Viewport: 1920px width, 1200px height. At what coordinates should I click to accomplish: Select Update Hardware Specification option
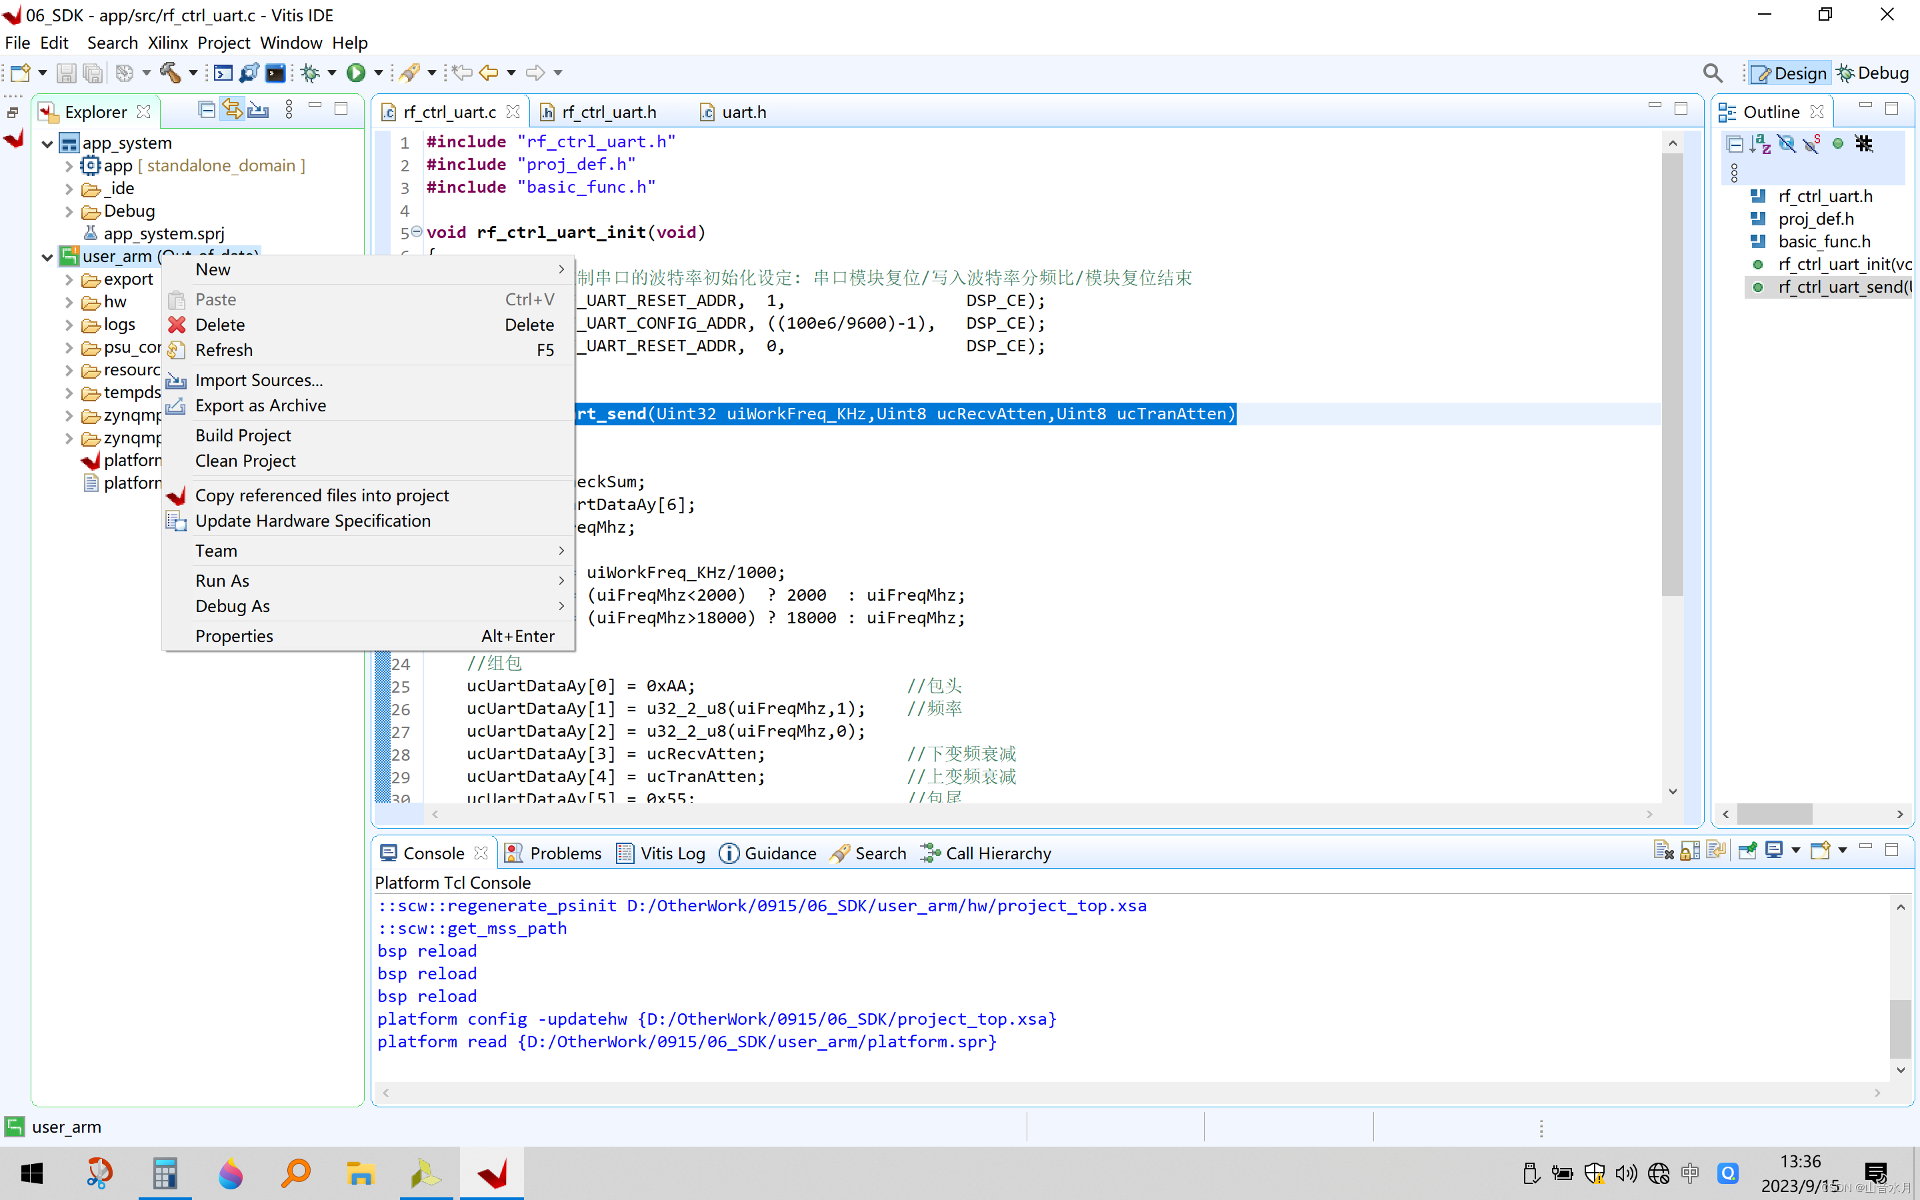pos(313,520)
